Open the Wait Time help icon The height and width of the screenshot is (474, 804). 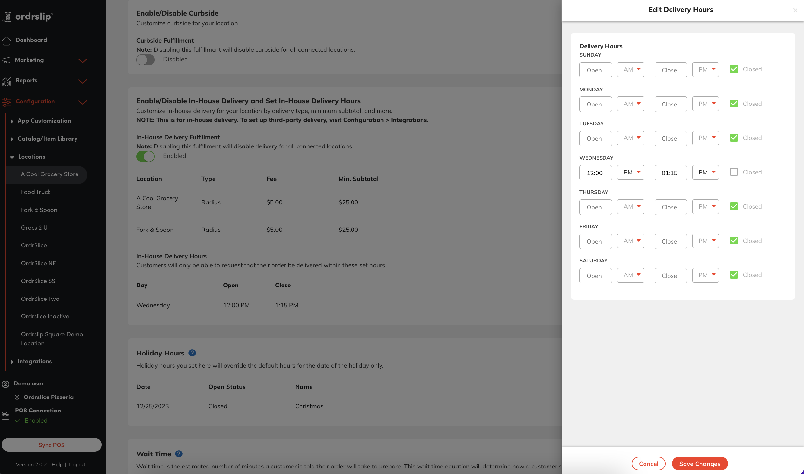click(x=179, y=454)
